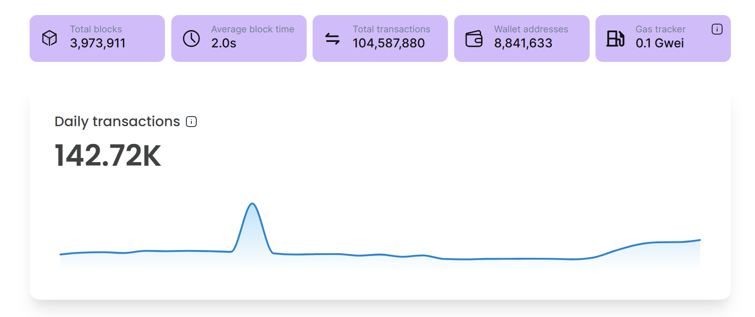Click the Gas tracker label text
The width and height of the screenshot is (755, 317).
660,29
